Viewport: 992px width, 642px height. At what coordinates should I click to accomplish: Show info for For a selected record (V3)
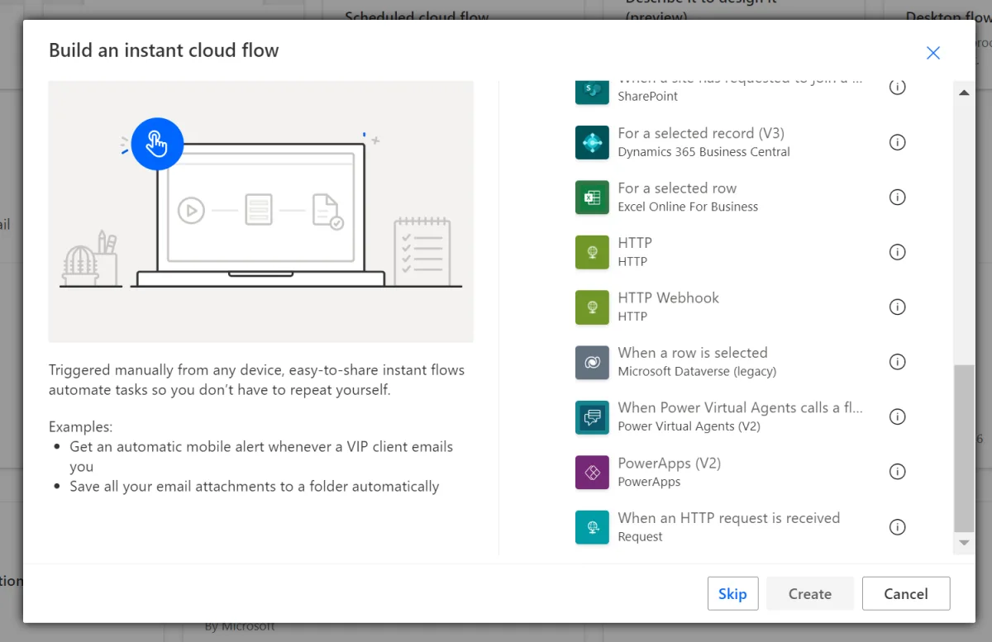pos(897,142)
